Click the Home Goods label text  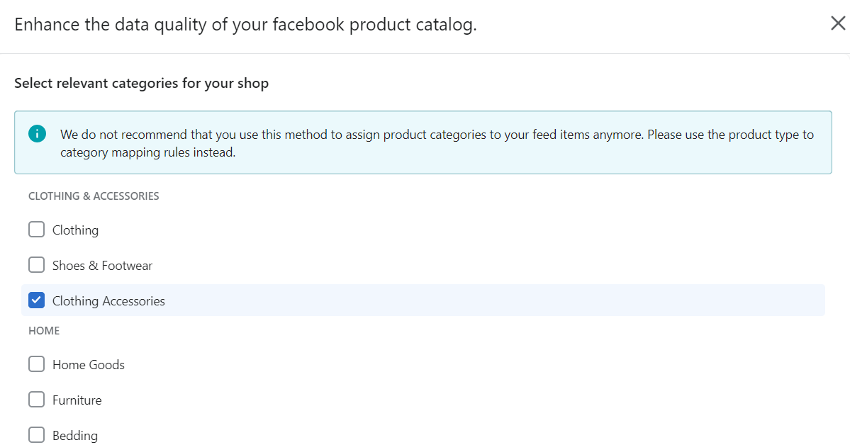(x=89, y=365)
